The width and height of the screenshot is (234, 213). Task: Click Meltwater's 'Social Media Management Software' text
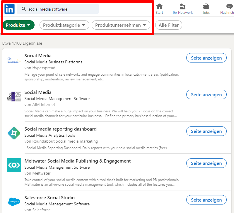tap(57, 168)
